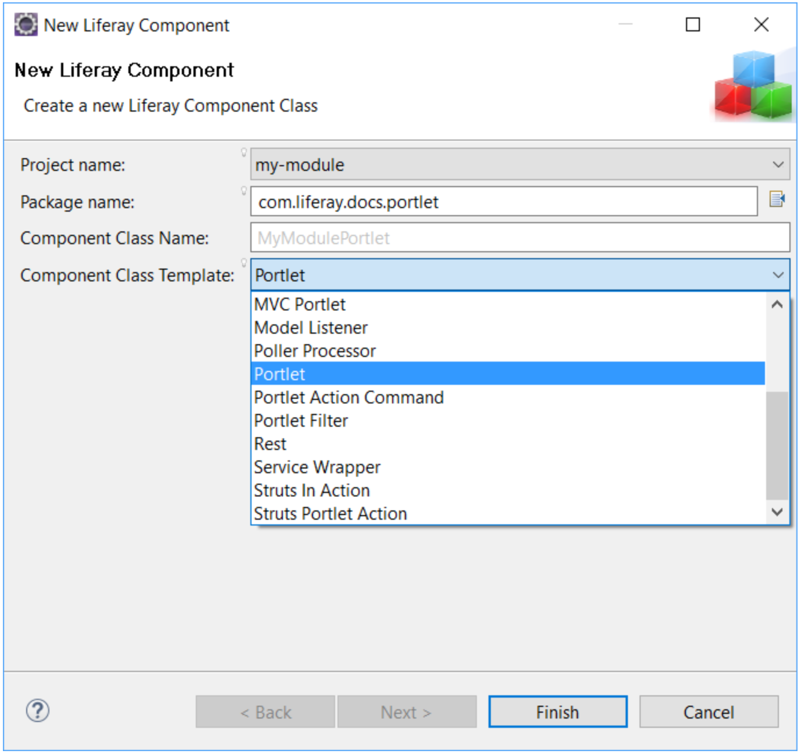Screen dimensions: 801x754
Task: Focus the Component Class Name field
Action: point(520,237)
